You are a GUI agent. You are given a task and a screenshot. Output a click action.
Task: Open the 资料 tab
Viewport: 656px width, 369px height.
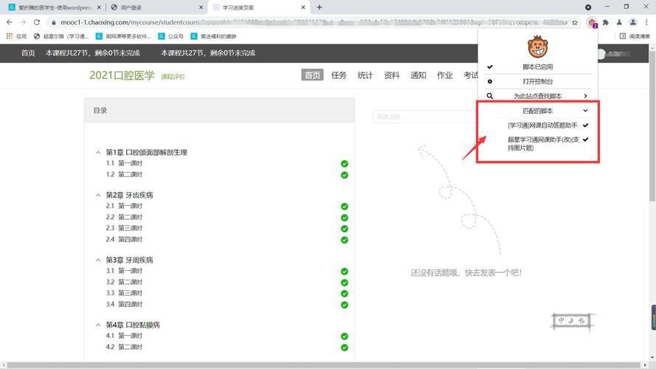coord(392,75)
